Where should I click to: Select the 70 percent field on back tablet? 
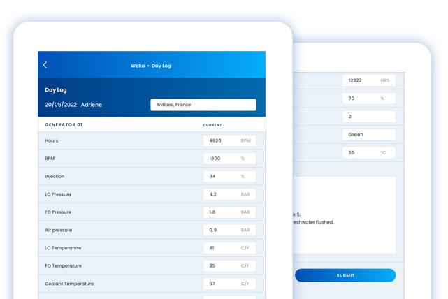(x=369, y=99)
